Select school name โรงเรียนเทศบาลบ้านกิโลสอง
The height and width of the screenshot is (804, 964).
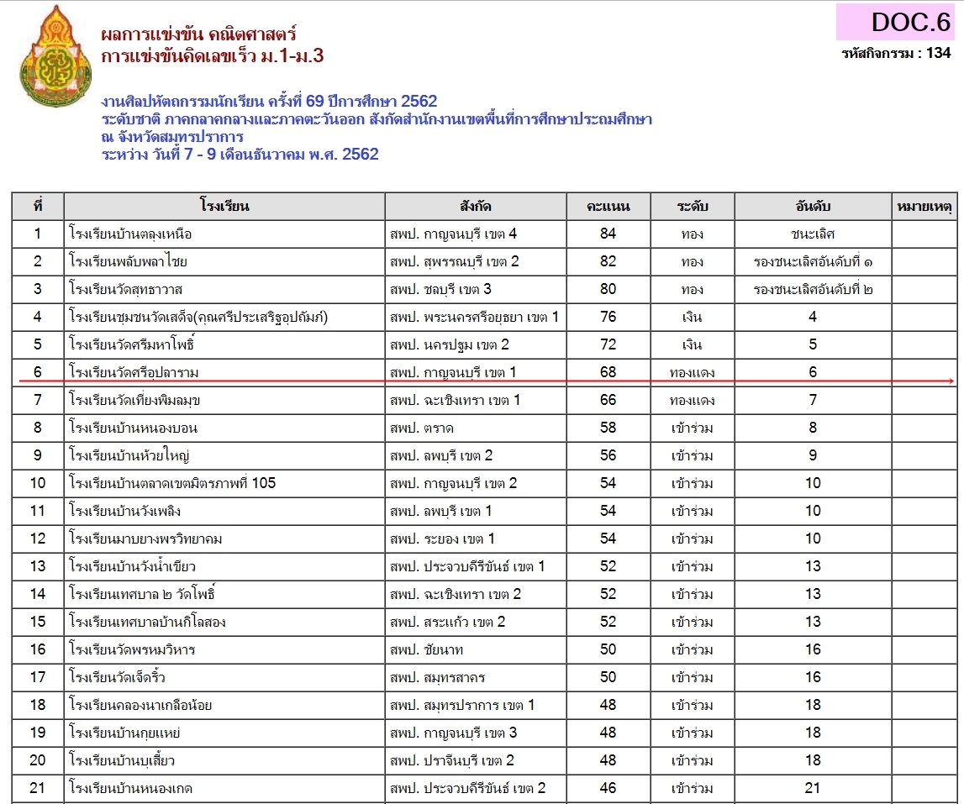click(x=147, y=622)
